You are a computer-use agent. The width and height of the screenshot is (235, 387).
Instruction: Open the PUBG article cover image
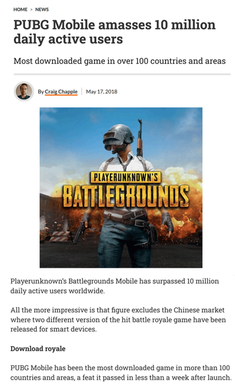(121, 187)
